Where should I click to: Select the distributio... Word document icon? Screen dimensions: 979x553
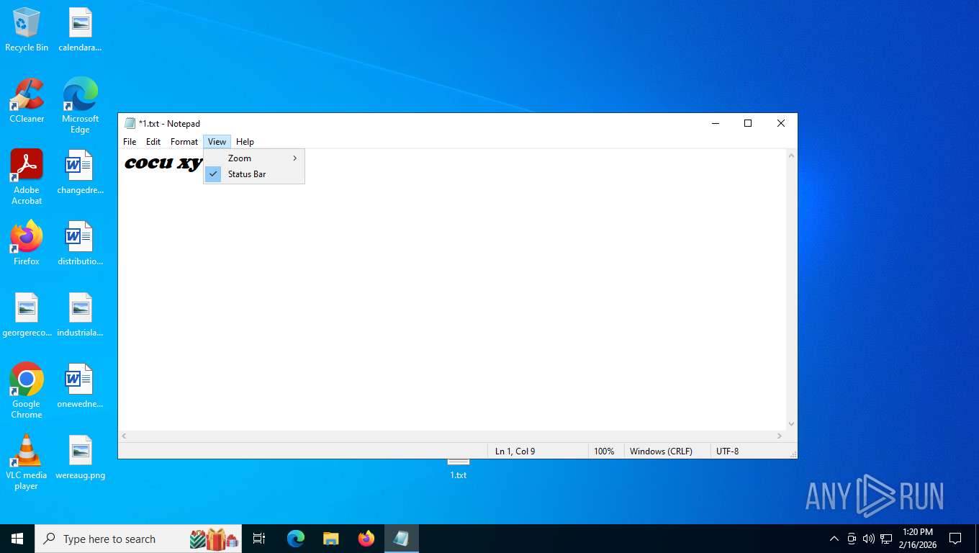click(80, 243)
